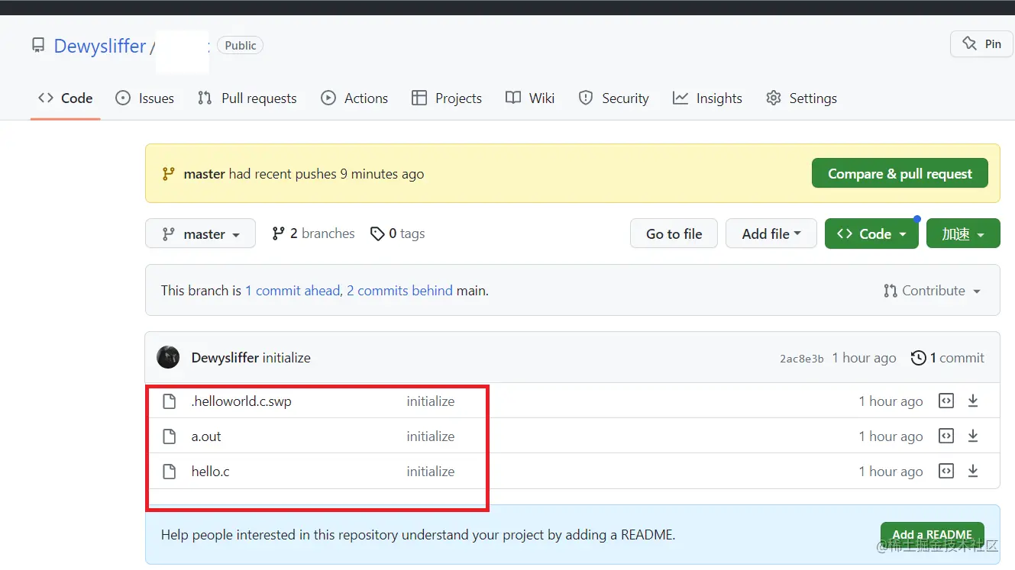The image size is (1015, 570).
Task: Open the Contribute dropdown
Action: 932,291
